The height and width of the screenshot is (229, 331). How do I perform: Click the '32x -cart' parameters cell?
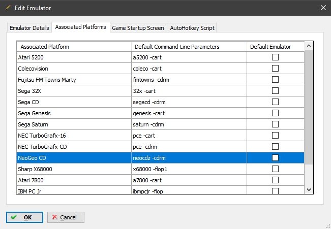pos(189,91)
